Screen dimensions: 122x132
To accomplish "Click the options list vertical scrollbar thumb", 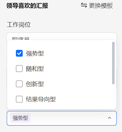I will tap(113, 63).
